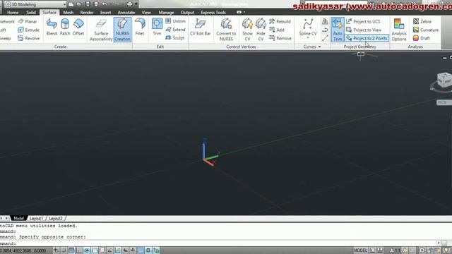
Task: Select Project to UCS
Action: 363,21
